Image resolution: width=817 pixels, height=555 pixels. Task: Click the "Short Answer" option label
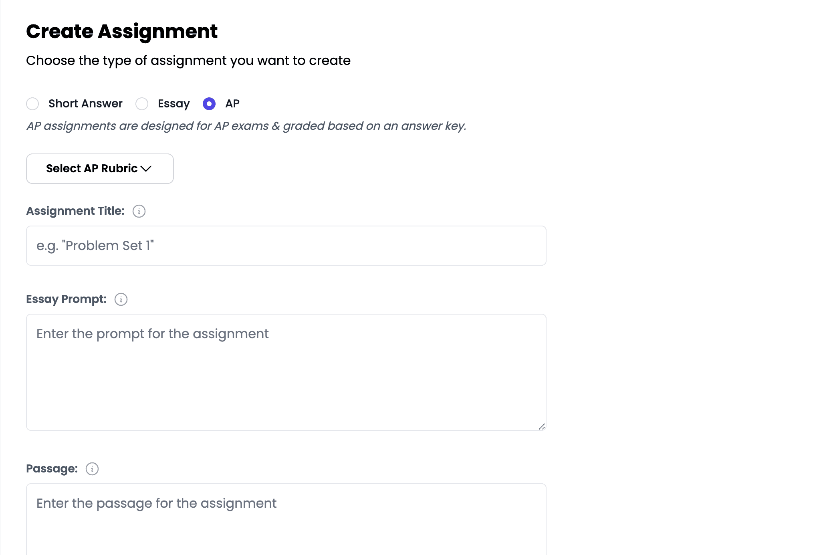(x=85, y=104)
